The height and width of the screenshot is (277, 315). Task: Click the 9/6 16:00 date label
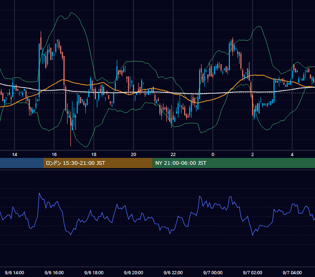[x=54, y=272]
